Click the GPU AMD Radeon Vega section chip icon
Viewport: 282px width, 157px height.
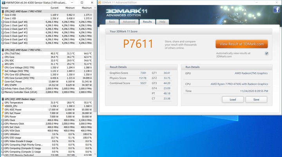point(3,99)
